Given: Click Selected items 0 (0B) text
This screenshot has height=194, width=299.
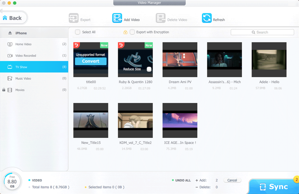Looking at the screenshot, I should tap(107, 187).
